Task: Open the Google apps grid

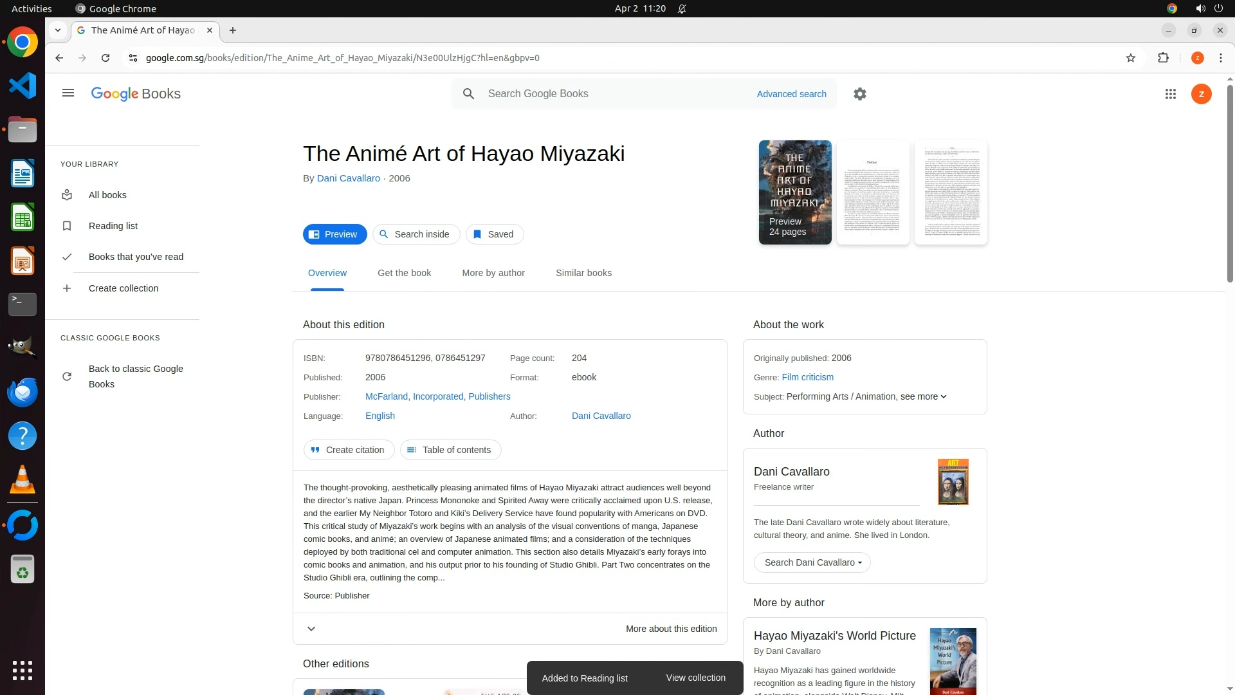Action: (1171, 94)
